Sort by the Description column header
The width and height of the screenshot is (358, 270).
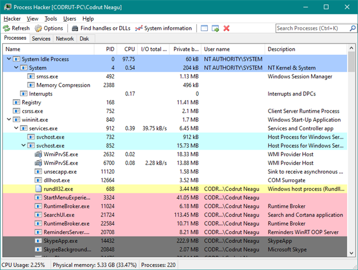[x=306, y=49]
